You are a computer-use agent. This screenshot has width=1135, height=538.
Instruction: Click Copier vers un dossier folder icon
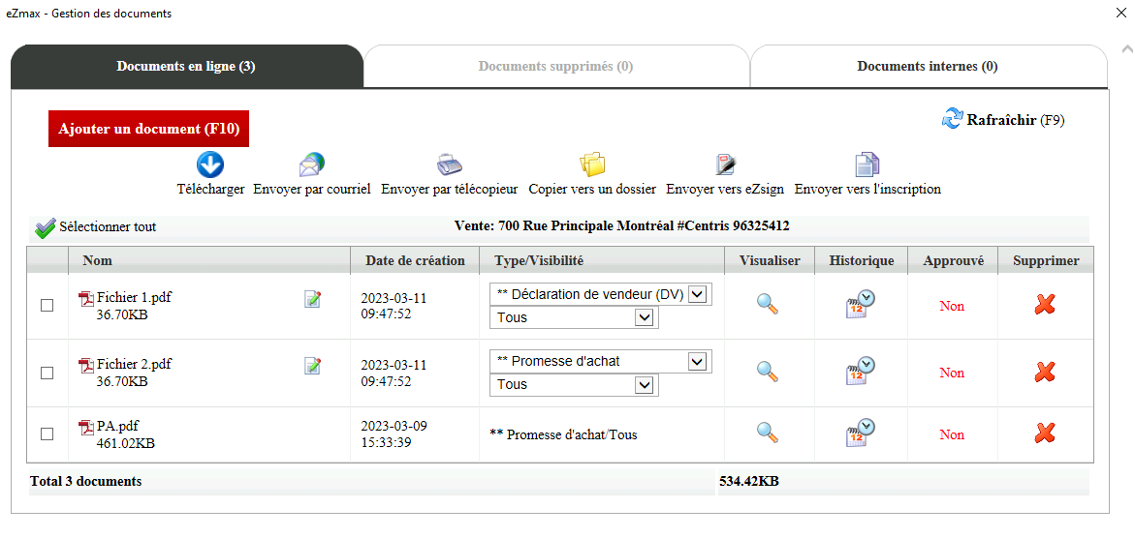pyautogui.click(x=592, y=165)
